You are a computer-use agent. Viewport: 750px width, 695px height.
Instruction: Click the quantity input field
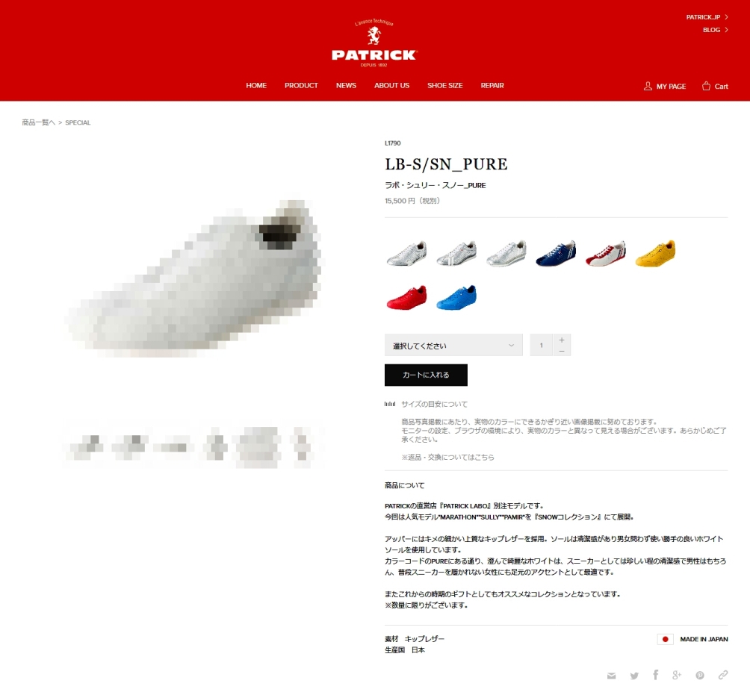[x=542, y=345]
